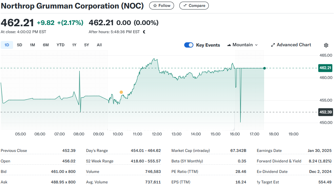
Task: Click the 1y Target Est value 554.49
Action: [325, 182]
